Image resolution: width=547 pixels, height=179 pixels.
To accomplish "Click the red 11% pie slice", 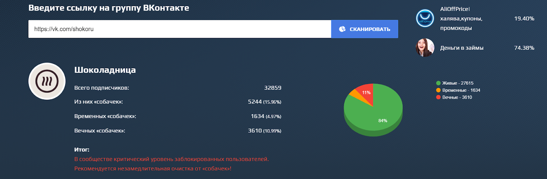I will tap(366, 92).
